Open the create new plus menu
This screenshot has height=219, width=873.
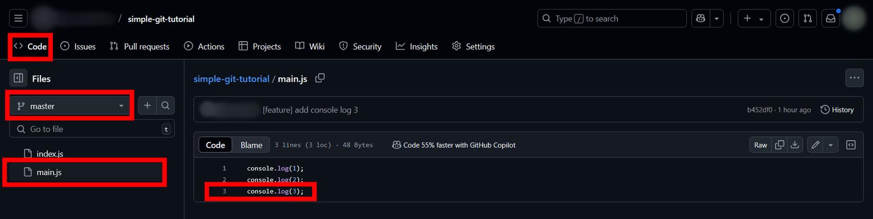click(x=754, y=18)
